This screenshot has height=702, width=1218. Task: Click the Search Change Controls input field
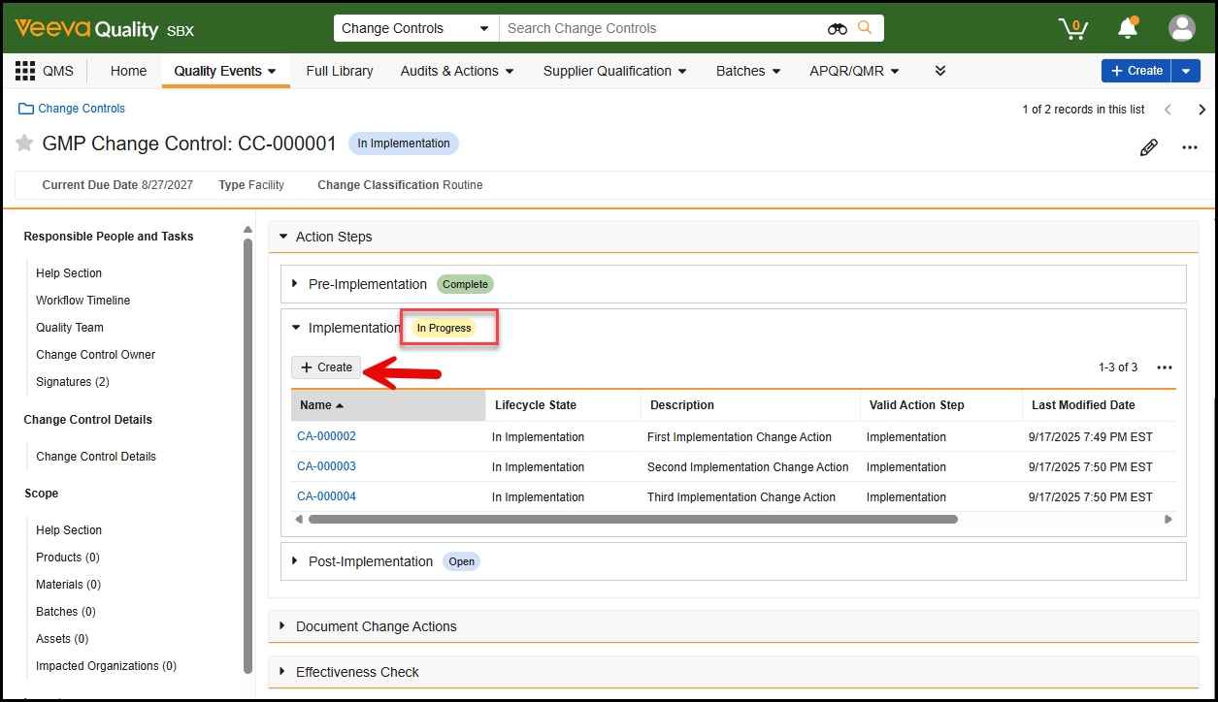click(660, 29)
